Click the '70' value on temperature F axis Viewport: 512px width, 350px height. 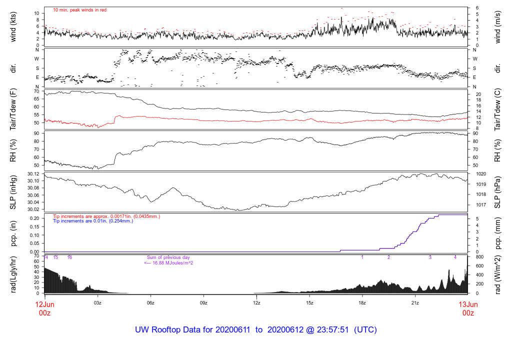36,91
